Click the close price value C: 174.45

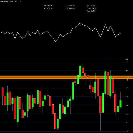[x=49, y=9]
